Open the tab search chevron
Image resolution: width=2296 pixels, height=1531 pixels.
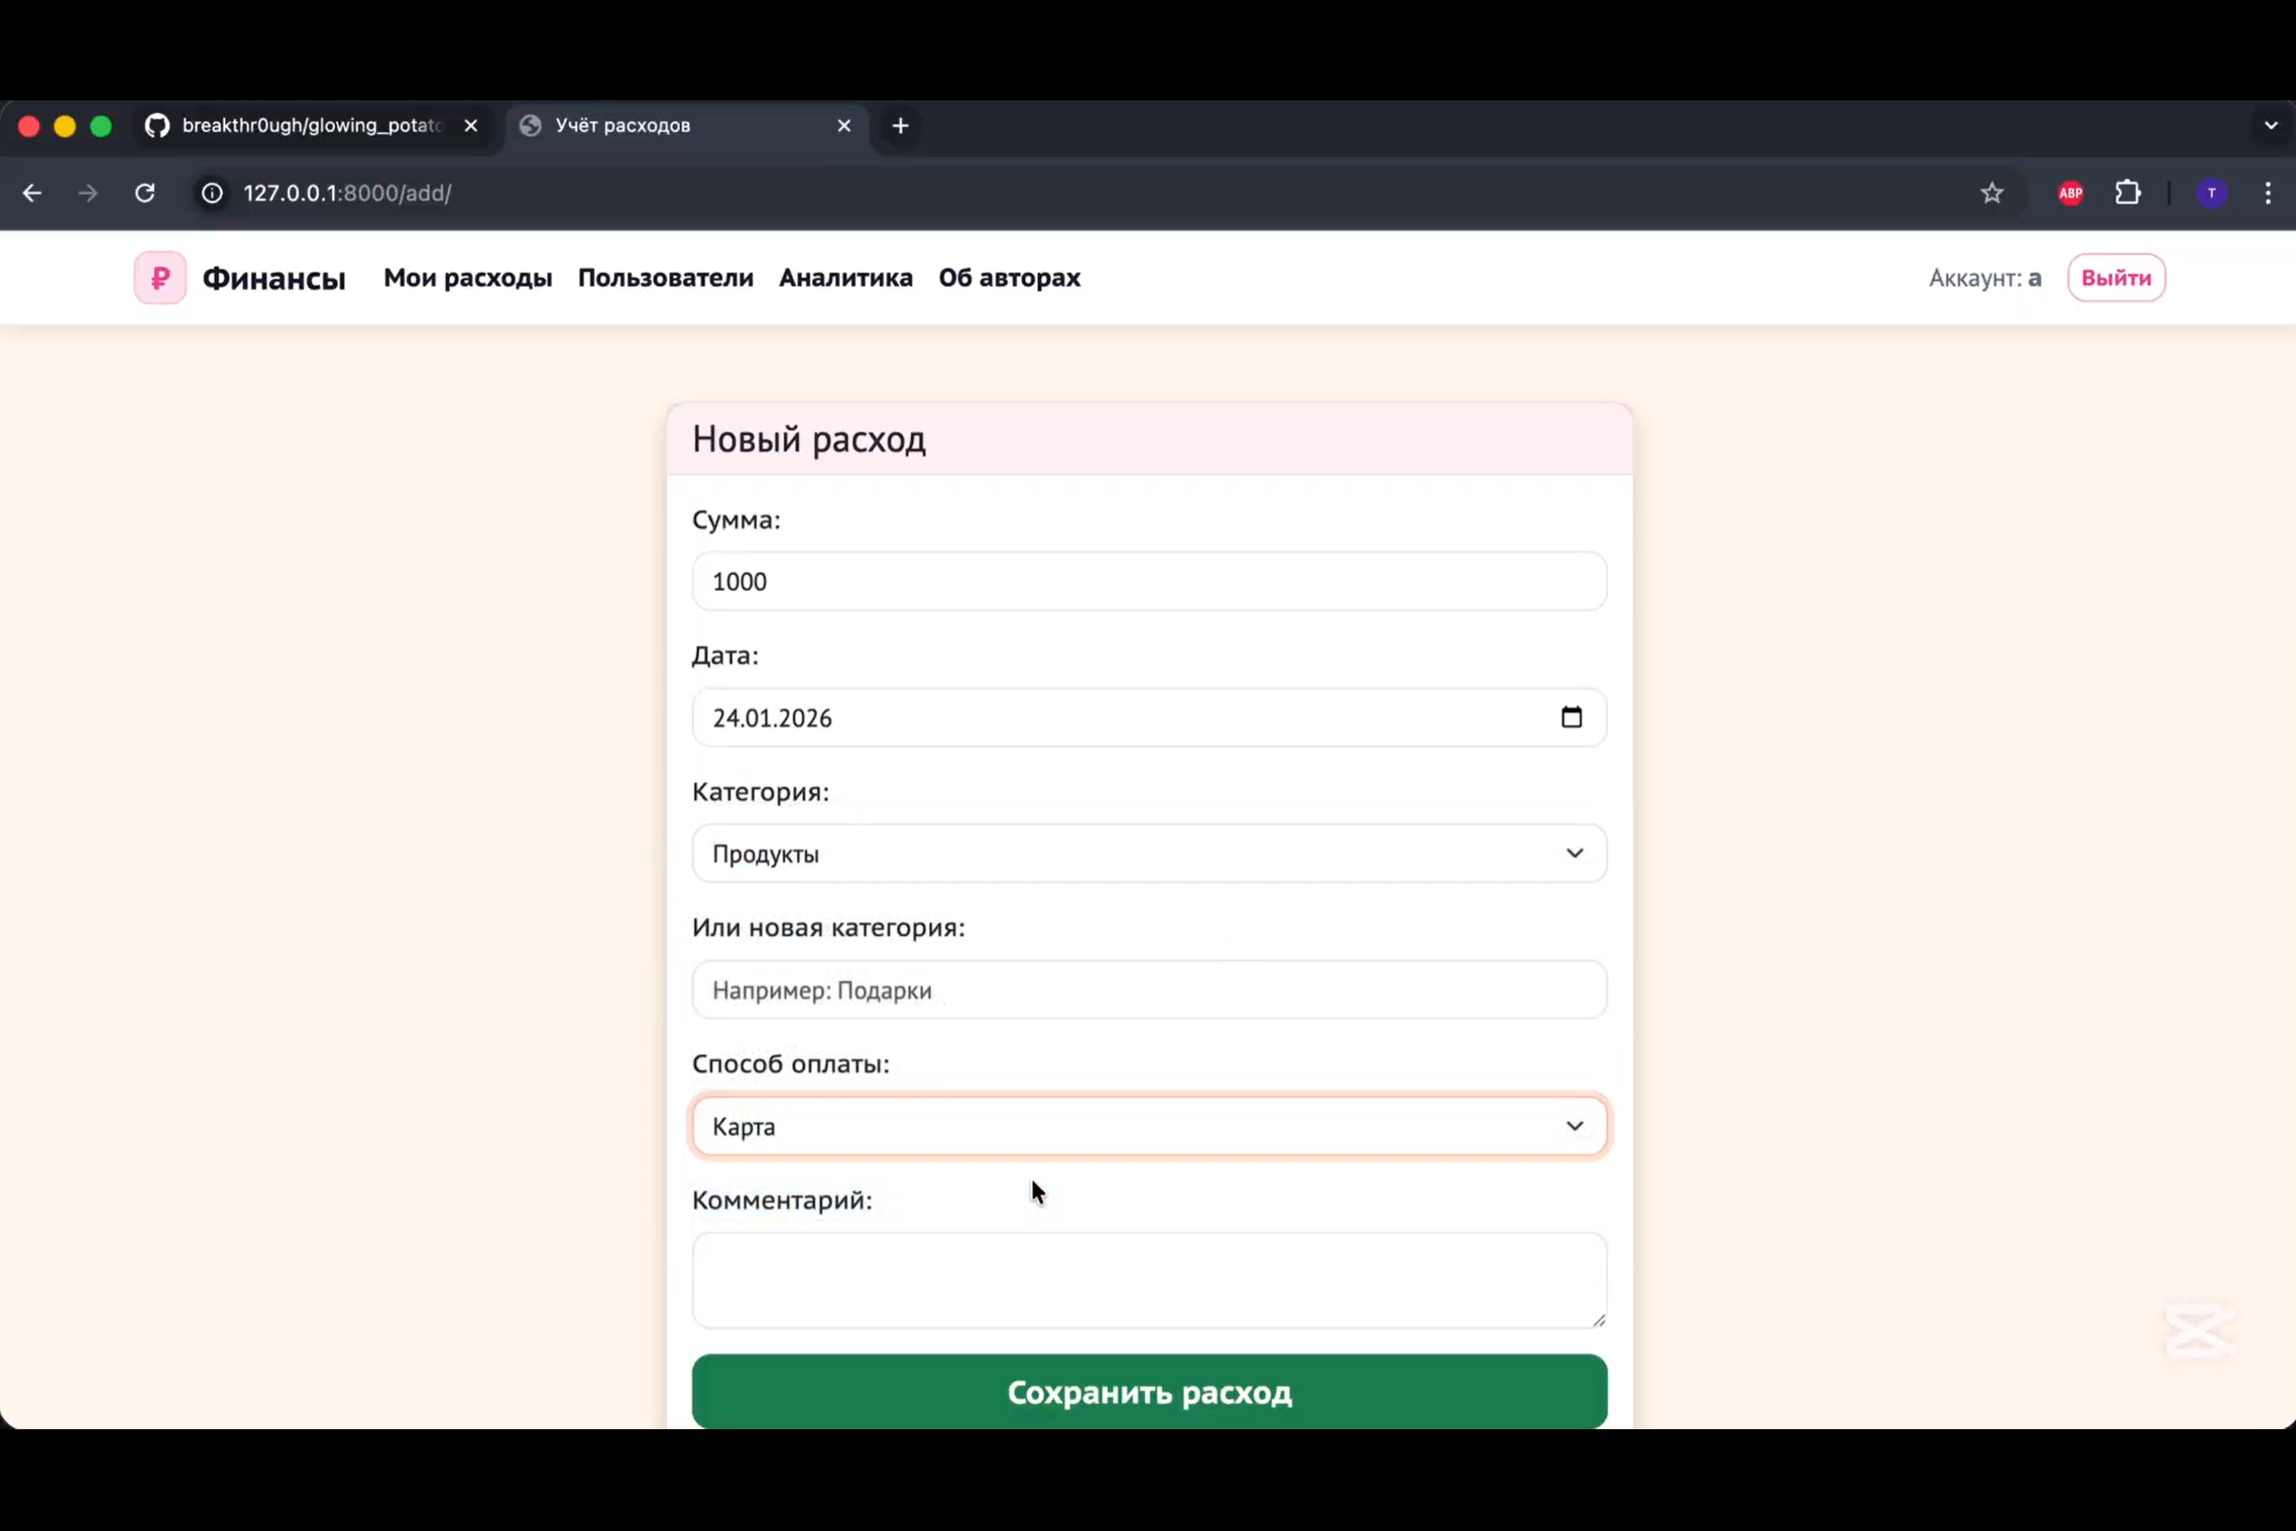[x=2271, y=125]
